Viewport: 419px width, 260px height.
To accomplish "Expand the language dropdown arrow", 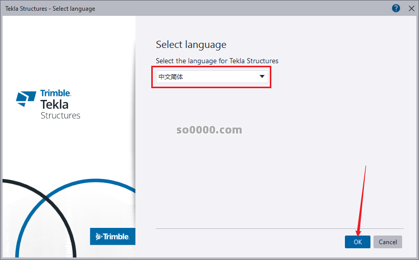I will click(262, 76).
